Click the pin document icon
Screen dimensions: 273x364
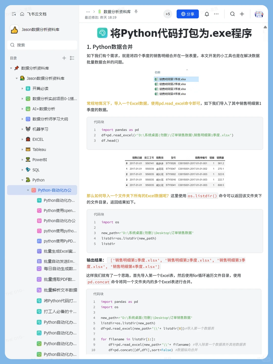point(136,11)
